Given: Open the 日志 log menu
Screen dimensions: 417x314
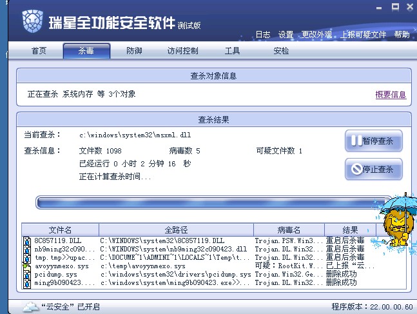Looking at the screenshot, I should coord(263,35).
